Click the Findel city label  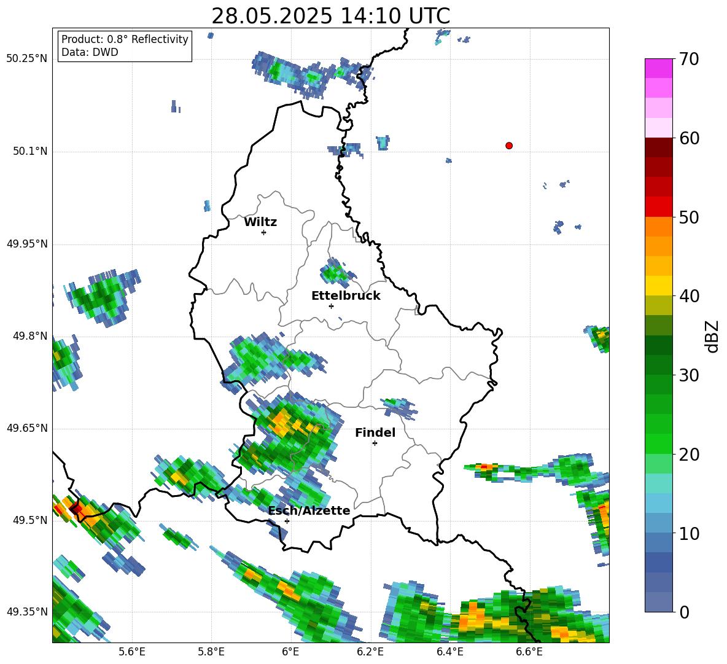pos(375,432)
